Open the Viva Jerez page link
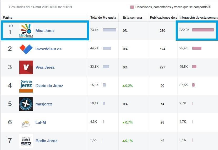 click(45, 67)
